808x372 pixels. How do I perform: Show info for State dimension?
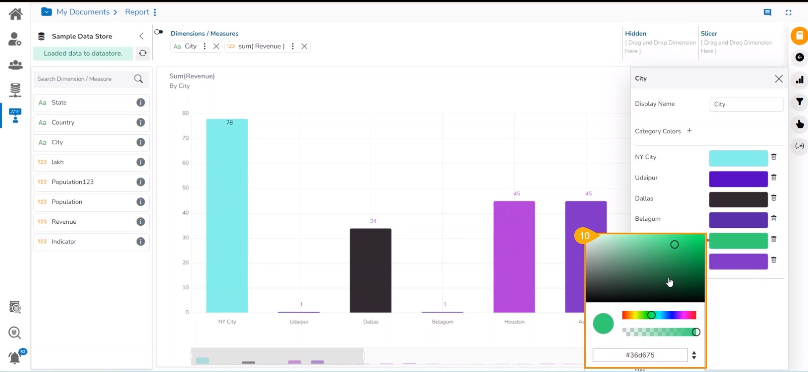(141, 103)
